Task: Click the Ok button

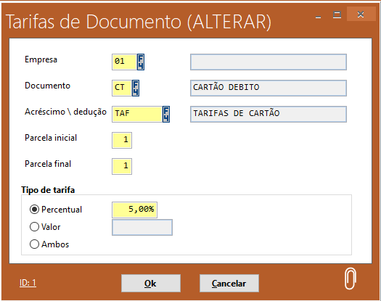Action: [151, 284]
